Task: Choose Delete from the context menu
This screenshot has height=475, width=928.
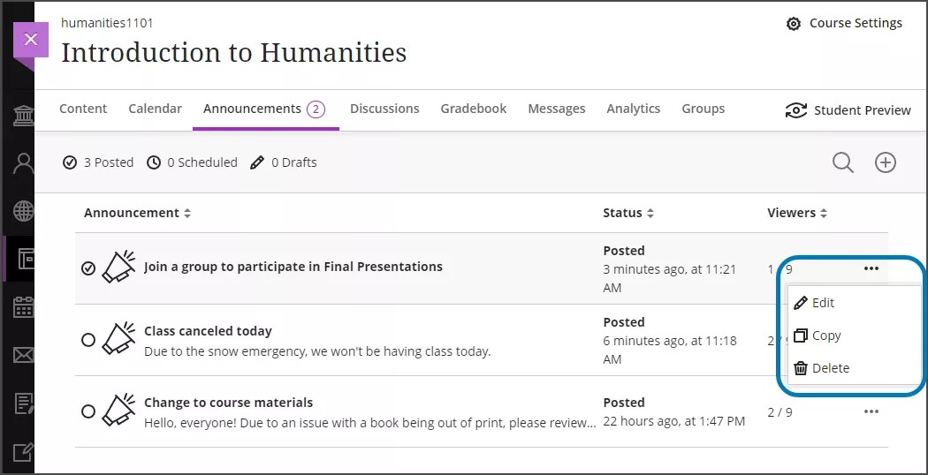Action: [829, 368]
